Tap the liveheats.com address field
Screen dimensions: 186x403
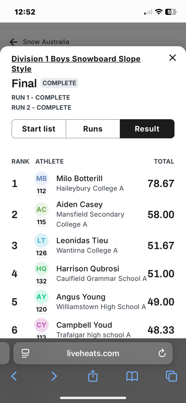click(x=93, y=353)
